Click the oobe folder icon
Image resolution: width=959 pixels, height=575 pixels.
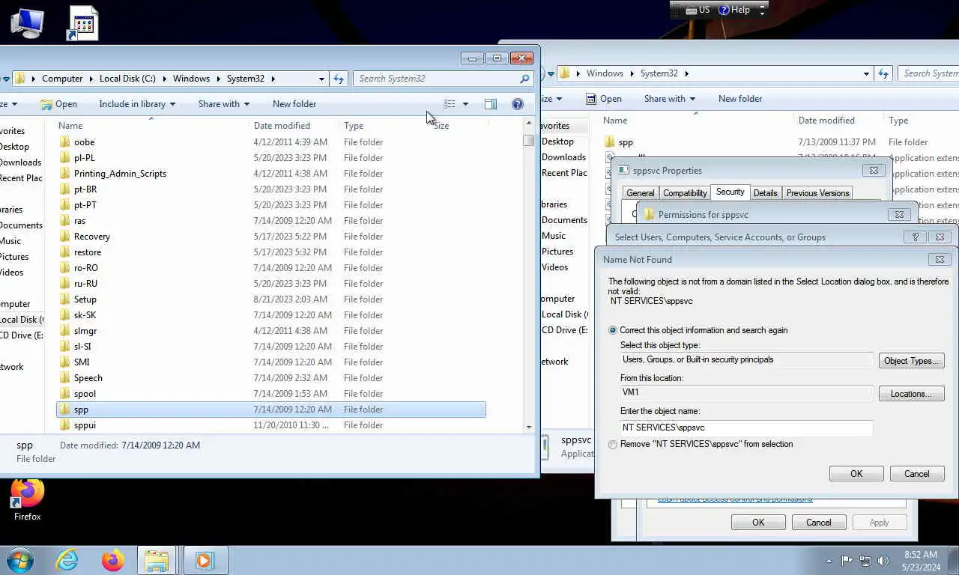65,142
